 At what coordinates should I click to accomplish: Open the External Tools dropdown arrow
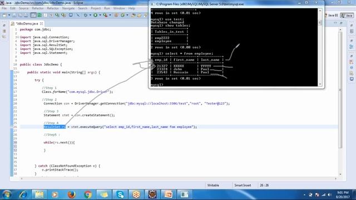coord(110,15)
